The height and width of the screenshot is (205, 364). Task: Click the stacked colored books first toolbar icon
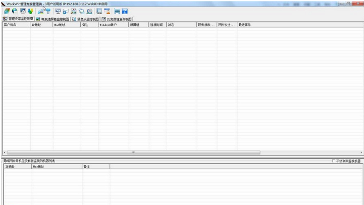pyautogui.click(x=7, y=11)
